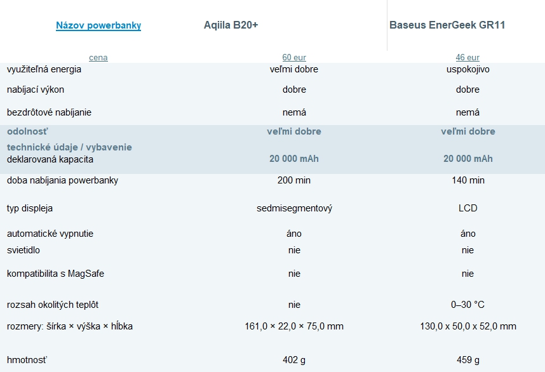
Task: Click the nabíjací výkon row label
Action: (36, 90)
